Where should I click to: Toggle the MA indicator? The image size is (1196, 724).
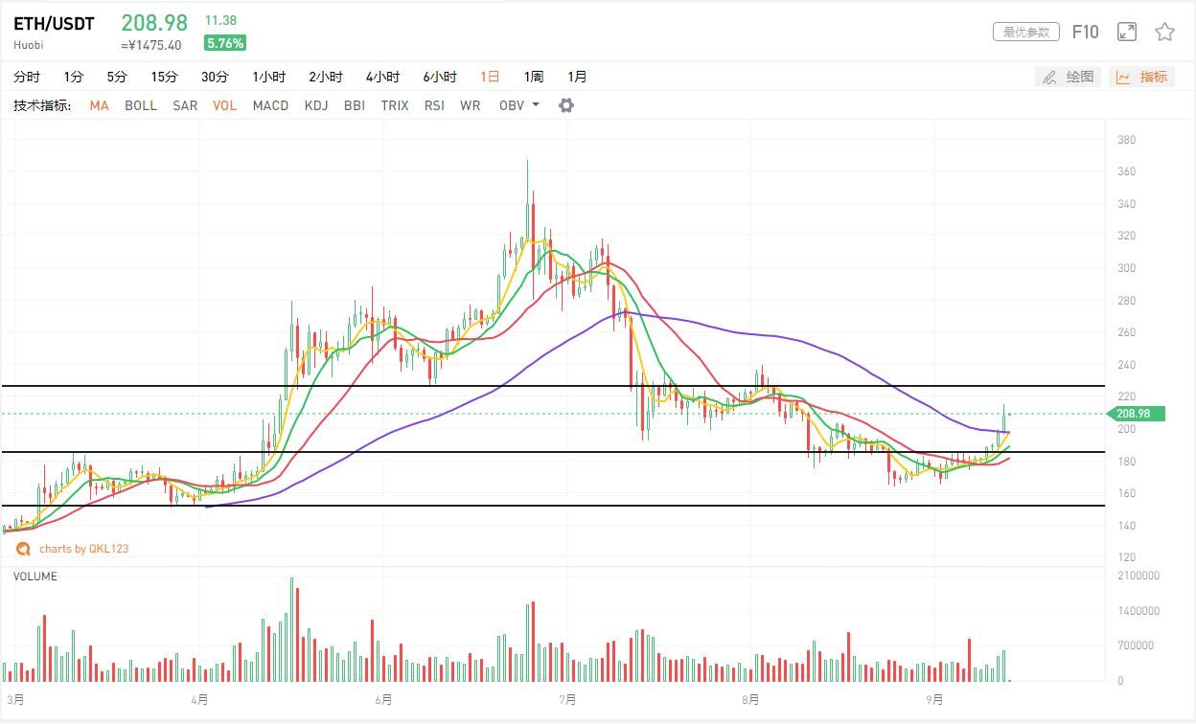[x=99, y=105]
